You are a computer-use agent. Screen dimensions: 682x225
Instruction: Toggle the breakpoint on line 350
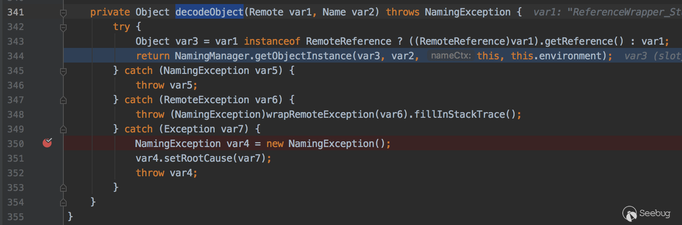point(47,143)
